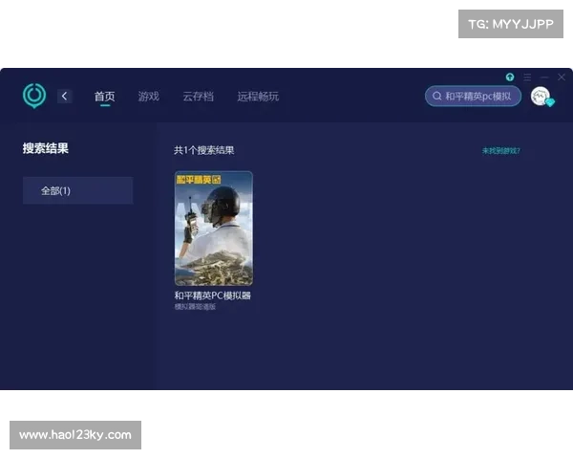Minimize the application window
573x459 pixels.
pos(544,76)
